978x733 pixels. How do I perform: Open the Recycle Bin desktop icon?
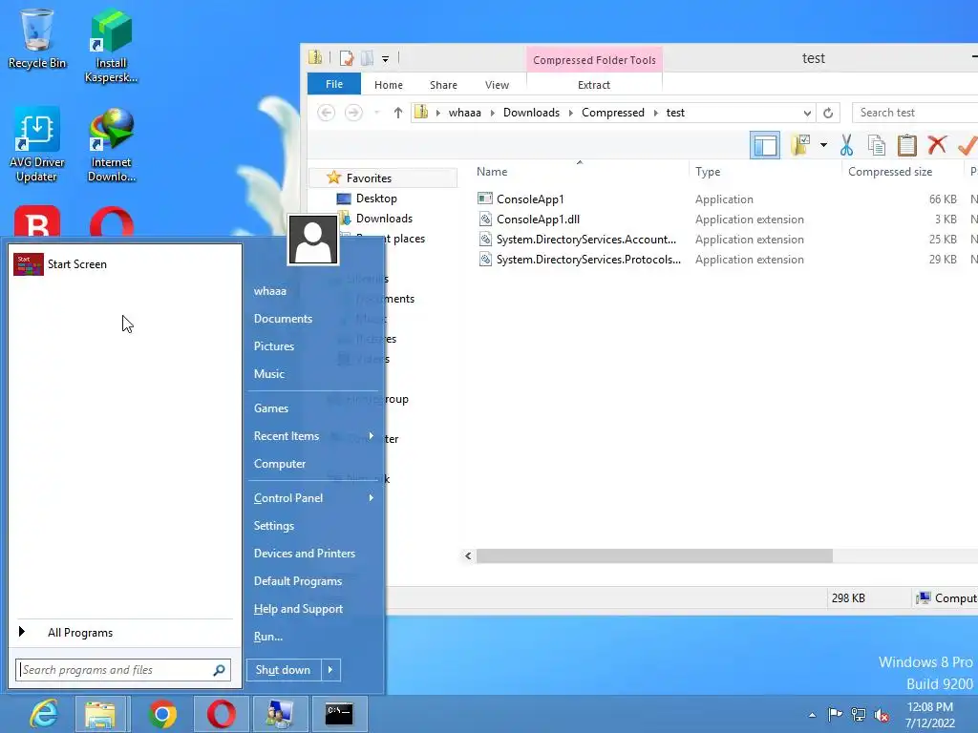click(x=37, y=38)
